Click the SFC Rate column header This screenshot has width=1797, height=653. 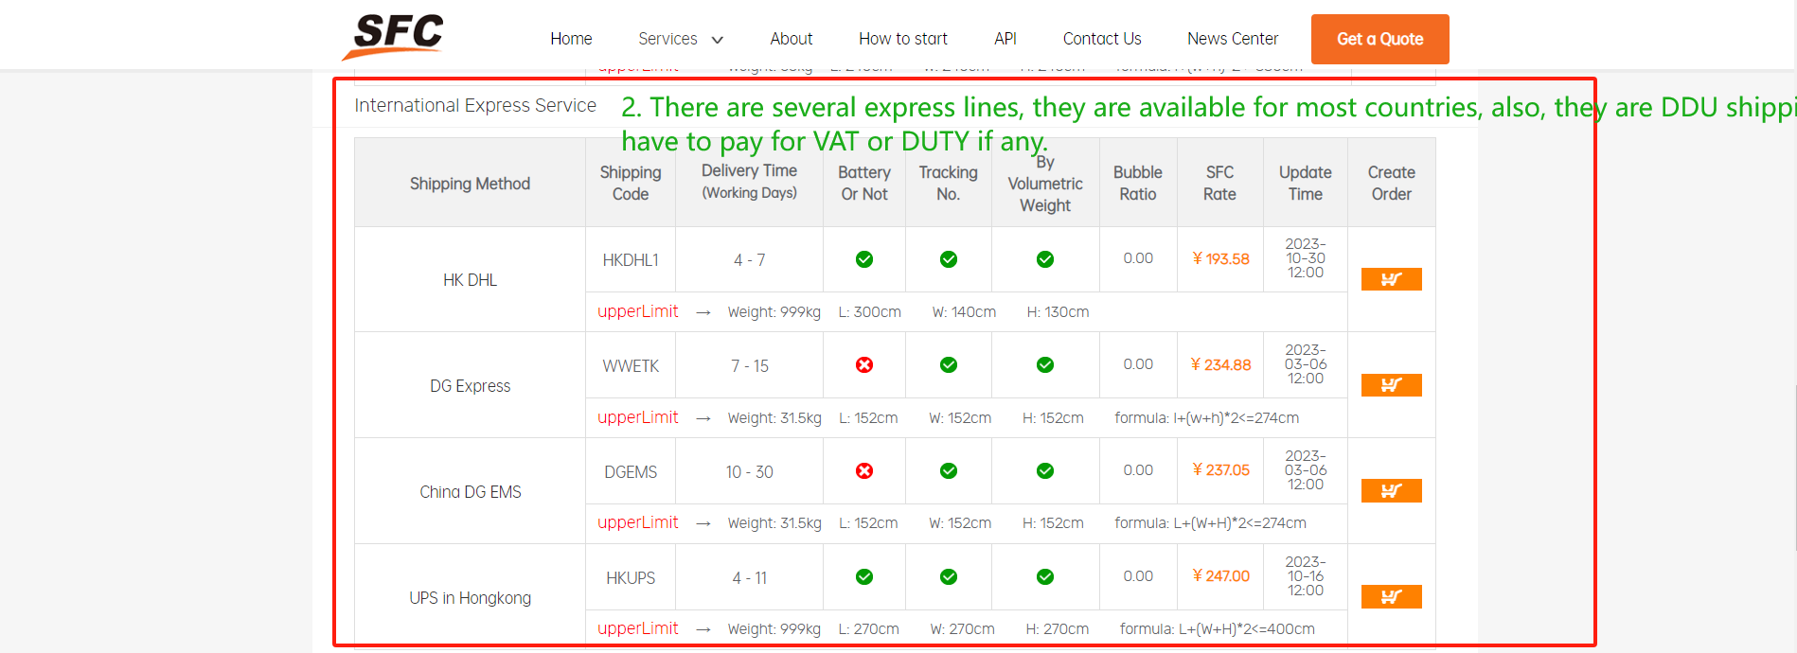1220,183
